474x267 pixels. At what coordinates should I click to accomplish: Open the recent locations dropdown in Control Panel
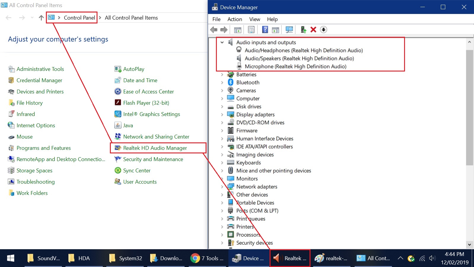[x=32, y=18]
